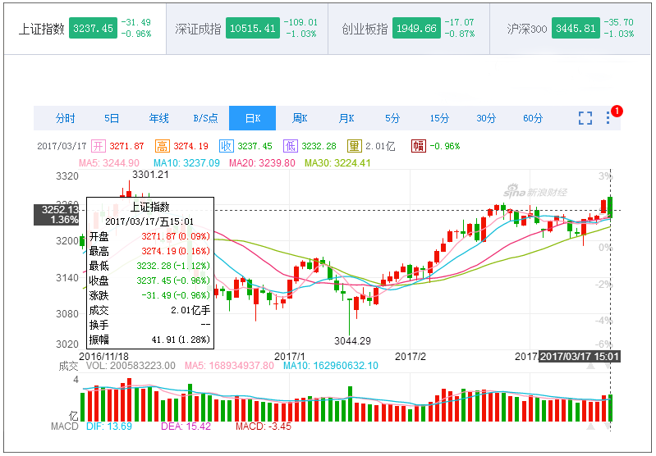The width and height of the screenshot is (656, 456).
Task: Open the three-dot more options menu
Action: [608, 119]
